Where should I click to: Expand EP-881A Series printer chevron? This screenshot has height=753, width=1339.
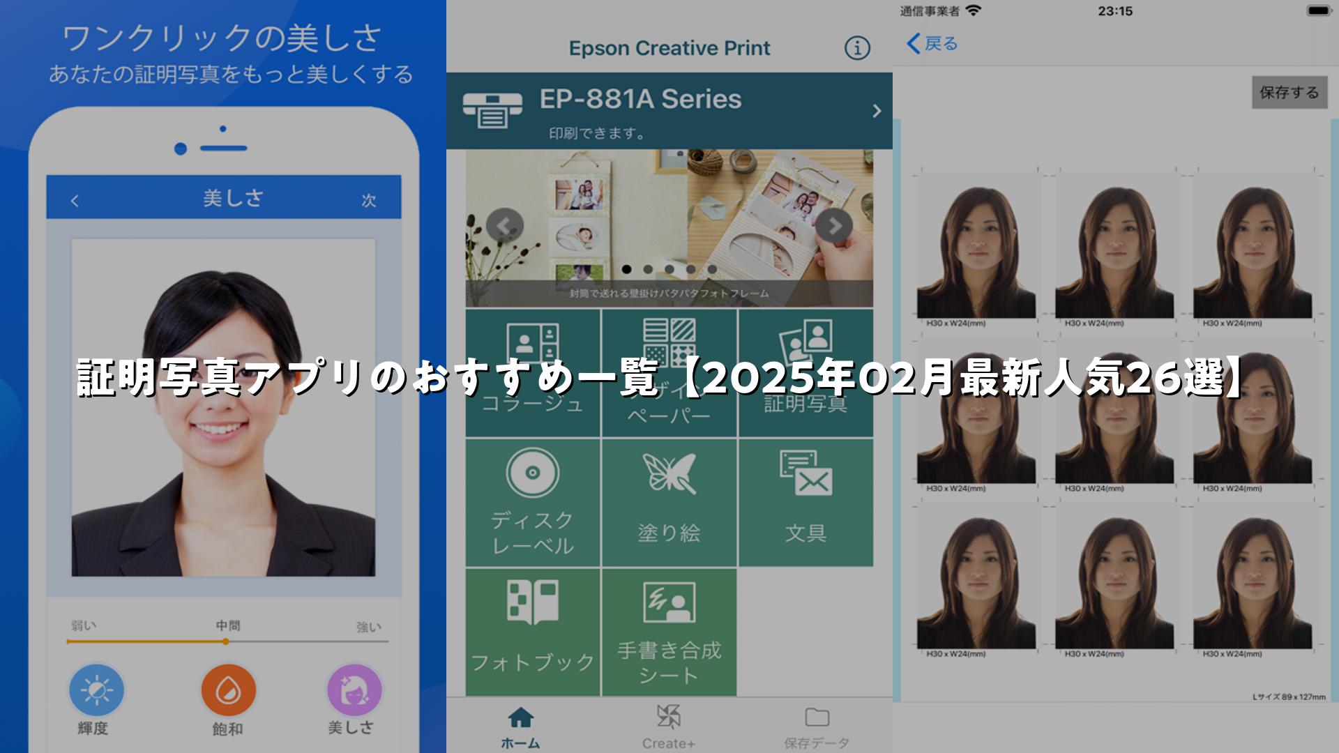point(877,111)
